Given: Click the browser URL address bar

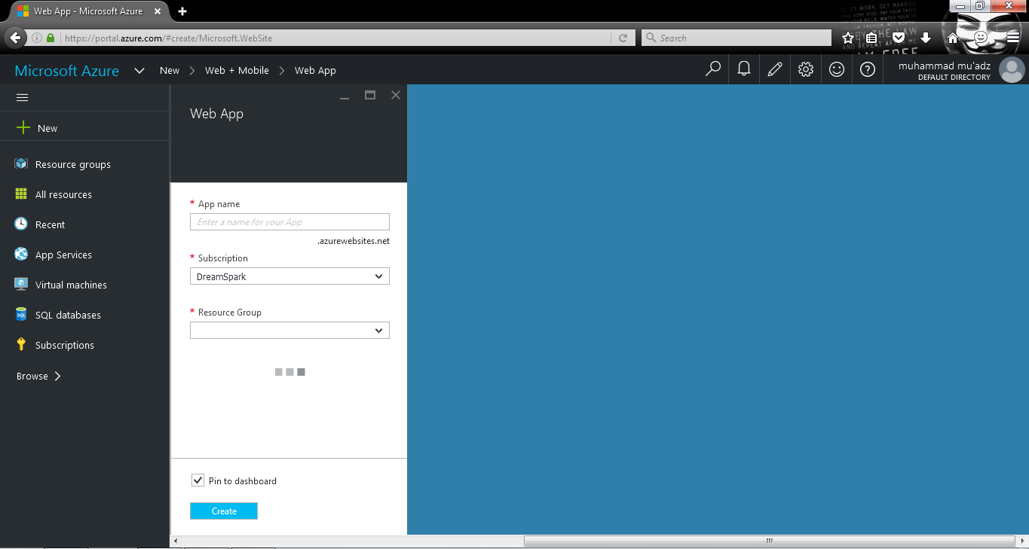Looking at the screenshot, I should pos(335,38).
